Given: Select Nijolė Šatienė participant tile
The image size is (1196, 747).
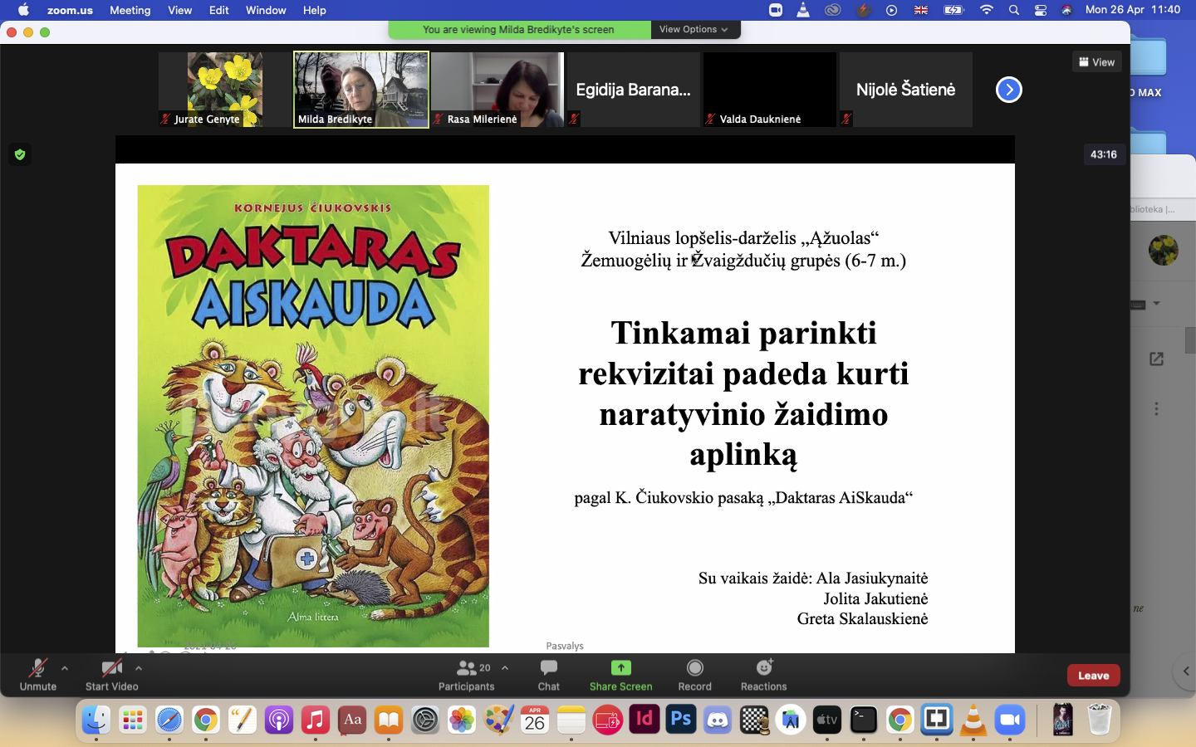Looking at the screenshot, I should [906, 90].
